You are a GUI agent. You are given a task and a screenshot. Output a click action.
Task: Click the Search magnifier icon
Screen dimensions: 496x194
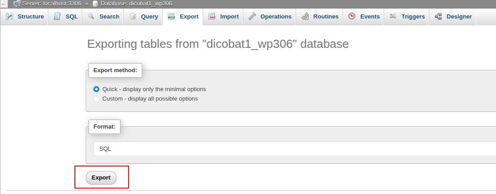(x=91, y=16)
